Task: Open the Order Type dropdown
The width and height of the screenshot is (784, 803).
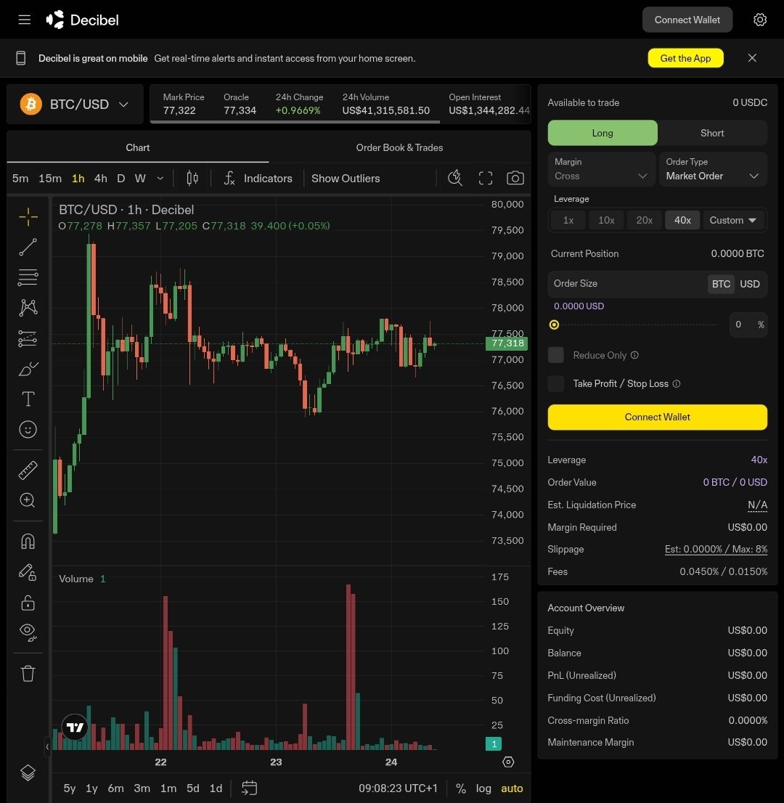Action: tap(713, 169)
